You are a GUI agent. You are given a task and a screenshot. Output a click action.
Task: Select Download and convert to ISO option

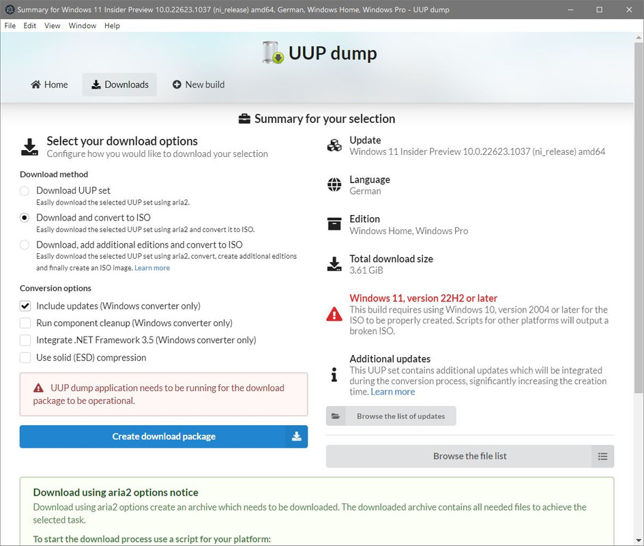coord(25,218)
